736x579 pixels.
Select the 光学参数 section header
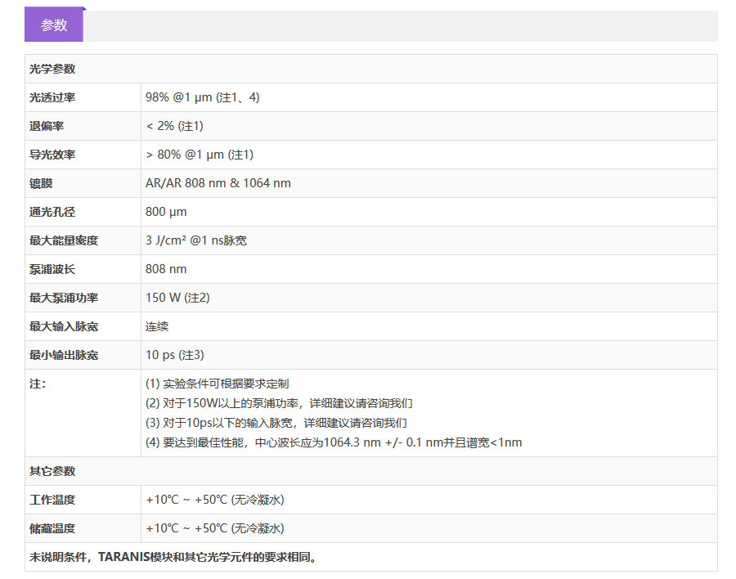pyautogui.click(x=52, y=69)
